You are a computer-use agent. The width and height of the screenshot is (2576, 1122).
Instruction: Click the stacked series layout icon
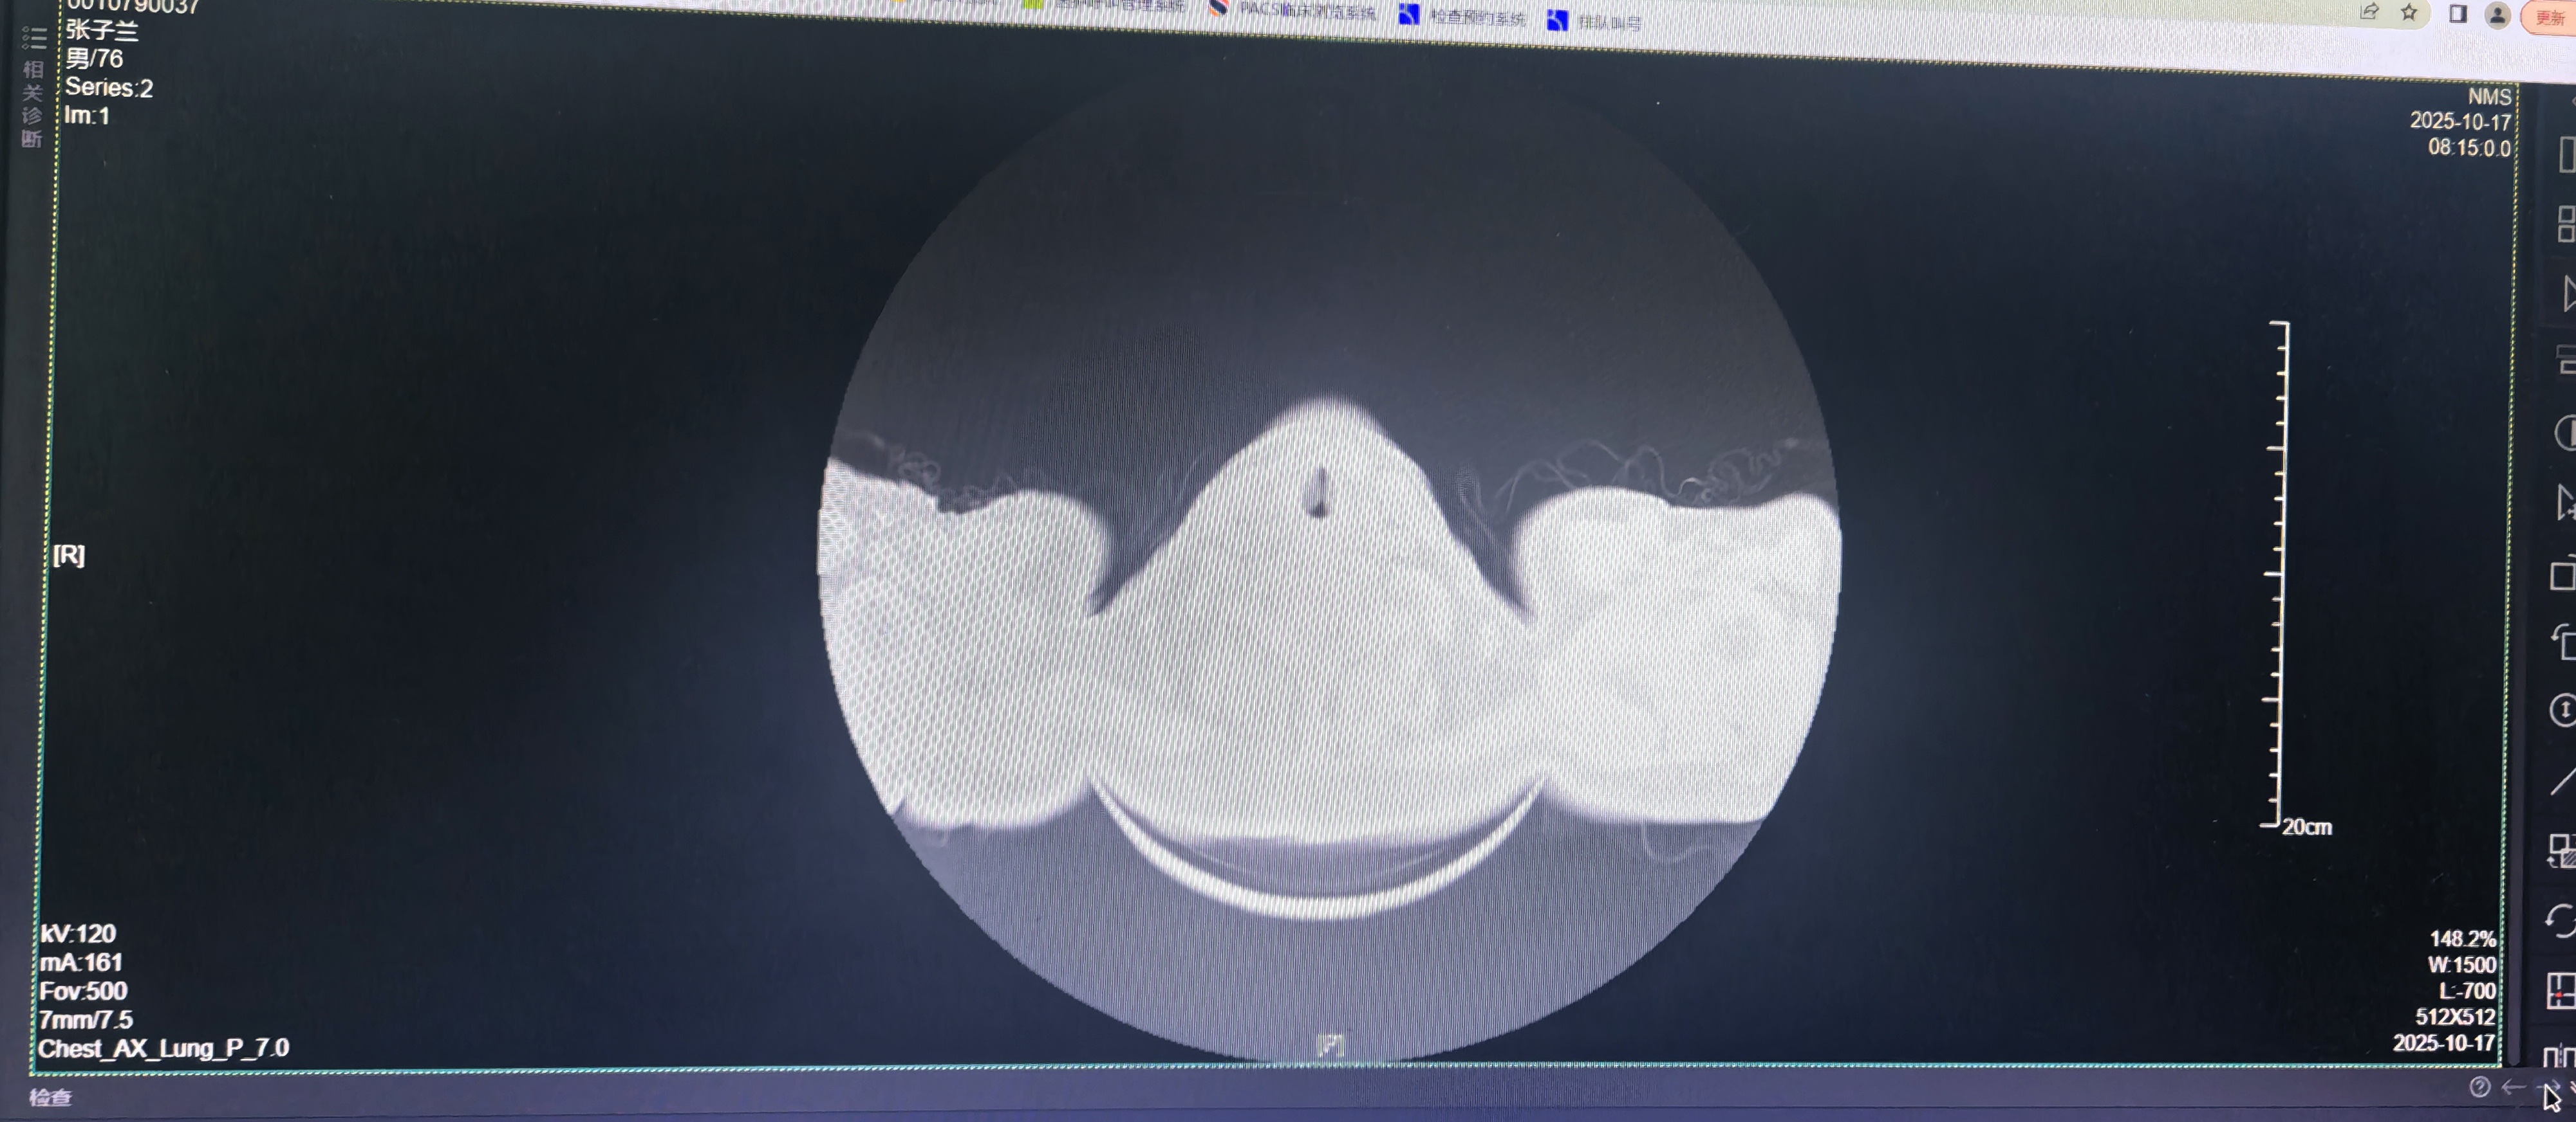coord(2567,359)
